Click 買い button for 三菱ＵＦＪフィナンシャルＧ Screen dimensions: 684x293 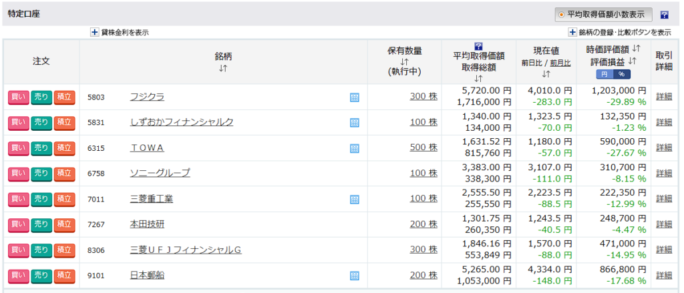(18, 250)
